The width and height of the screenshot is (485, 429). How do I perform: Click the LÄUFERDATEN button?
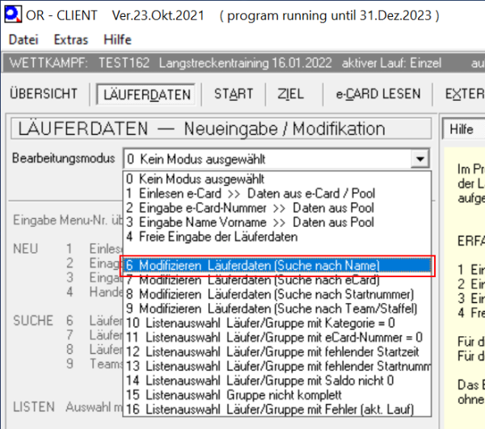[x=147, y=94]
